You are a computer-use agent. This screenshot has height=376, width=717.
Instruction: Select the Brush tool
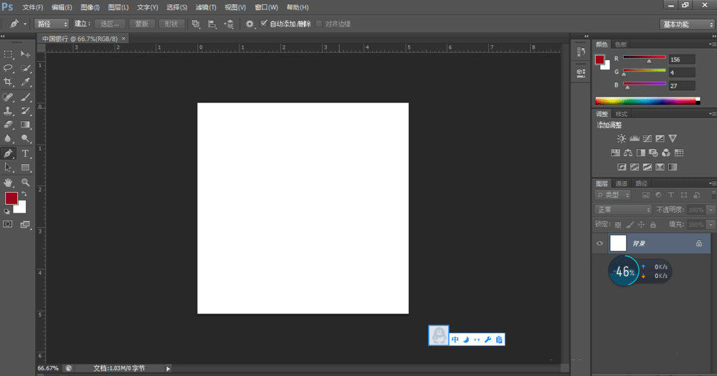pyautogui.click(x=25, y=97)
